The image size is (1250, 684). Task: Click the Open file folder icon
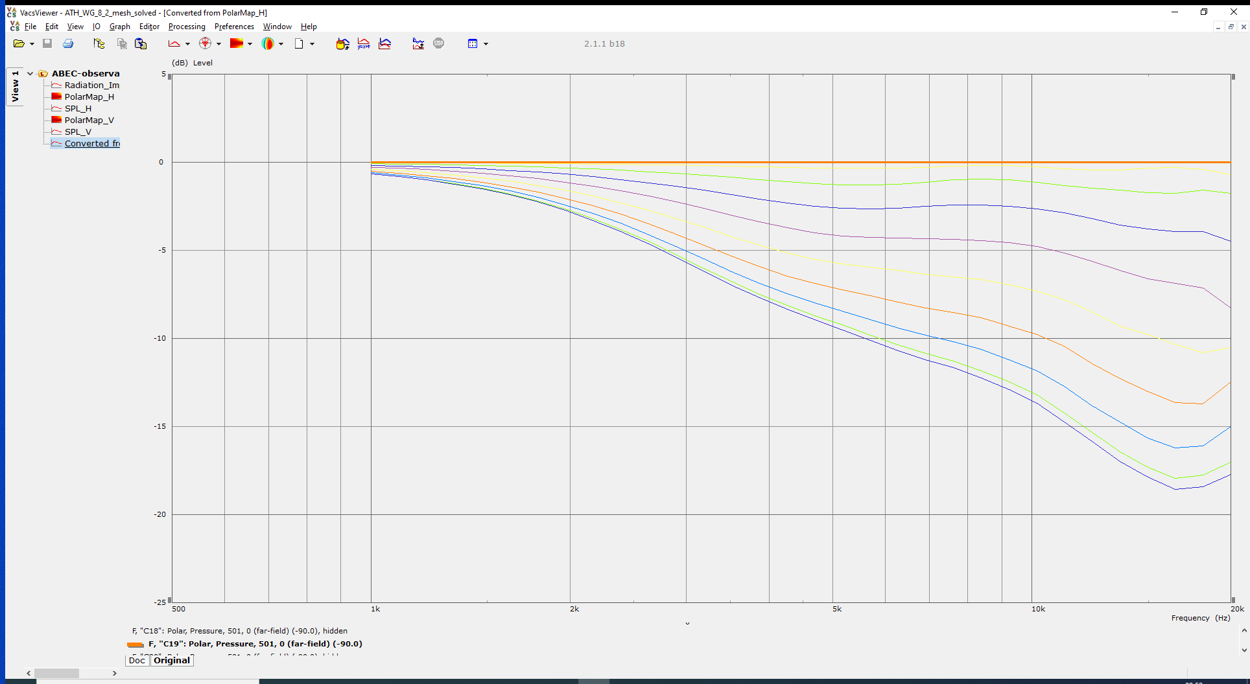pyautogui.click(x=19, y=43)
